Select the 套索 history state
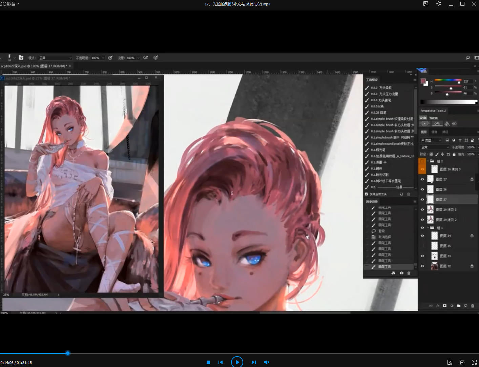The width and height of the screenshot is (479, 367). [381, 231]
